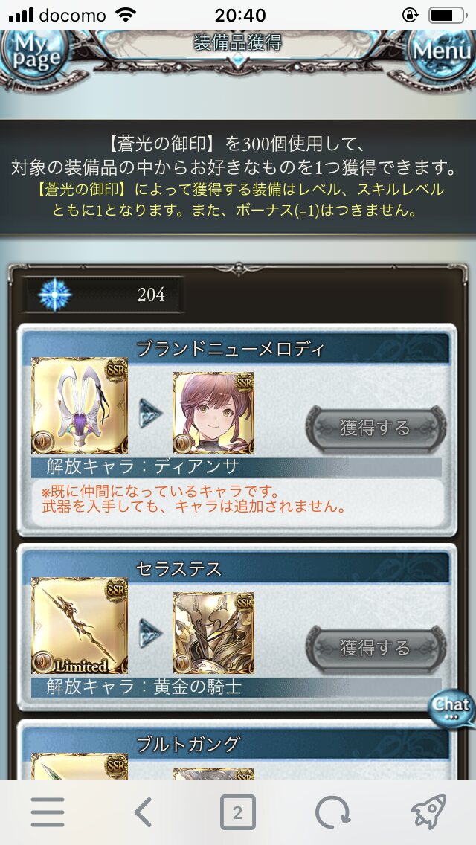The image size is (476, 845).
Task: Tap the 装備品獲得 page title
Action: [x=238, y=43]
